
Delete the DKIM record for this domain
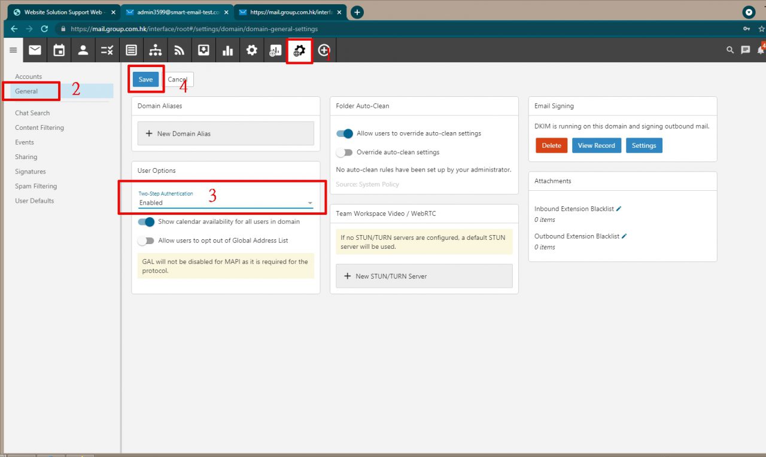(551, 145)
